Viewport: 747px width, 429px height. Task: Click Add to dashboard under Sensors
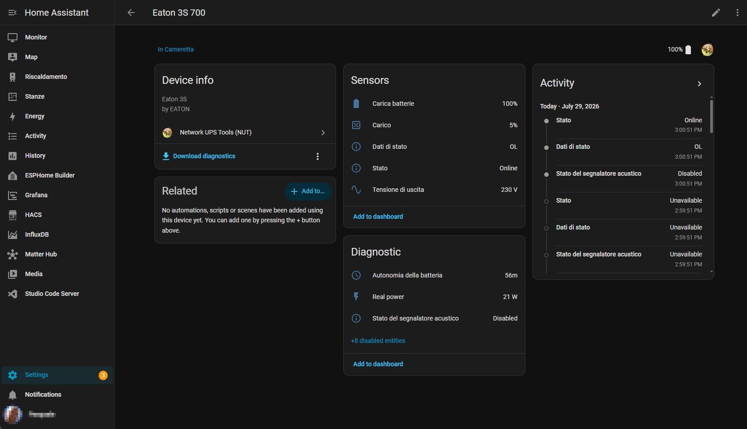[378, 217]
